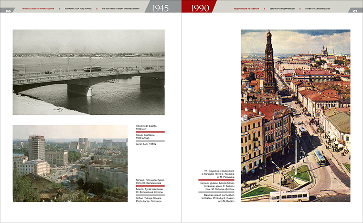Image resolution: width=363 pixels, height=223 pixels.
Task: Click the red header 'ТАТАРСКАЯ АССР: ИСТОРИЯ СОЗДАНИЯ'
Action: coord(38,9)
